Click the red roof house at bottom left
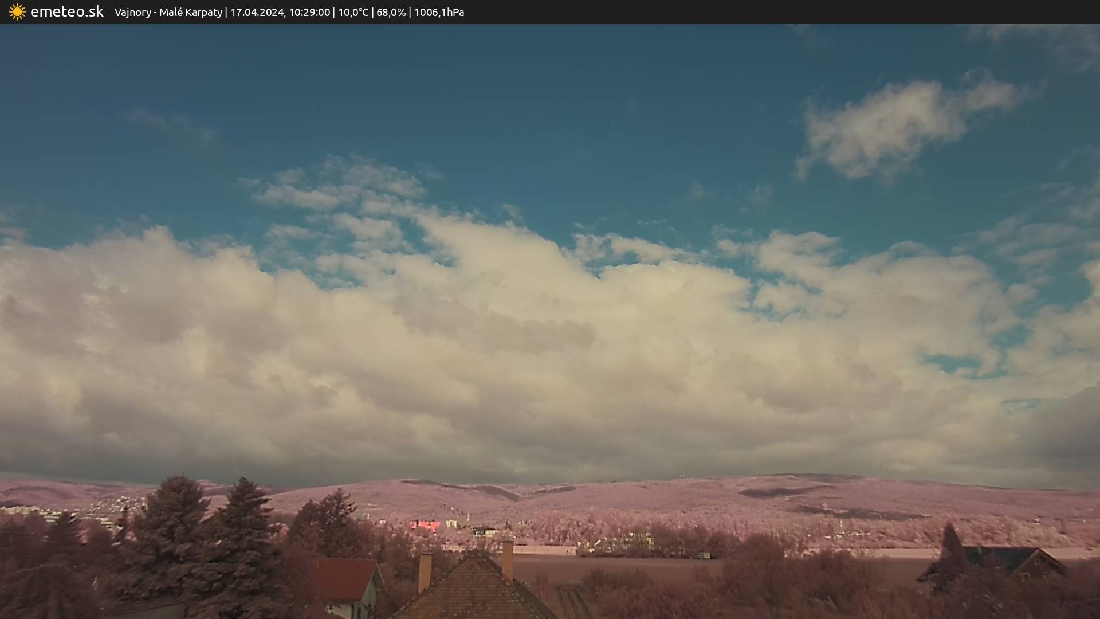 pyautogui.click(x=347, y=579)
